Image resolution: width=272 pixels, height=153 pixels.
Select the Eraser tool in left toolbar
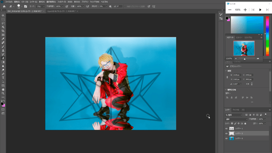(3, 58)
